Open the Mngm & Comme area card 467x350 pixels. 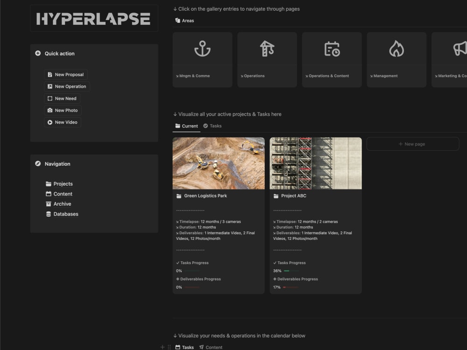(202, 60)
